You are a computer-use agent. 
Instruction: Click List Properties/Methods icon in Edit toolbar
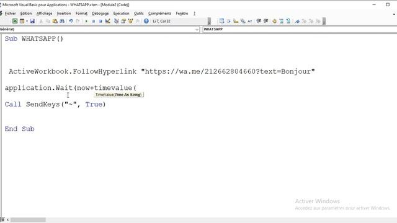tap(221, 21)
